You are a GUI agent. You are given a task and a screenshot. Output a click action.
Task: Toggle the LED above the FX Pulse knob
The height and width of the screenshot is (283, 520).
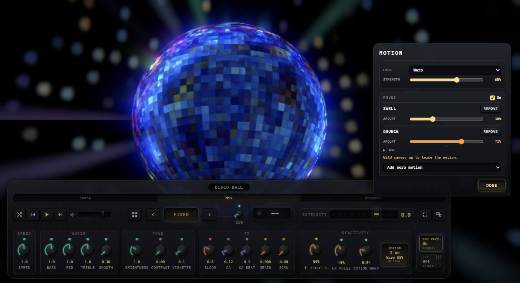[341, 240]
